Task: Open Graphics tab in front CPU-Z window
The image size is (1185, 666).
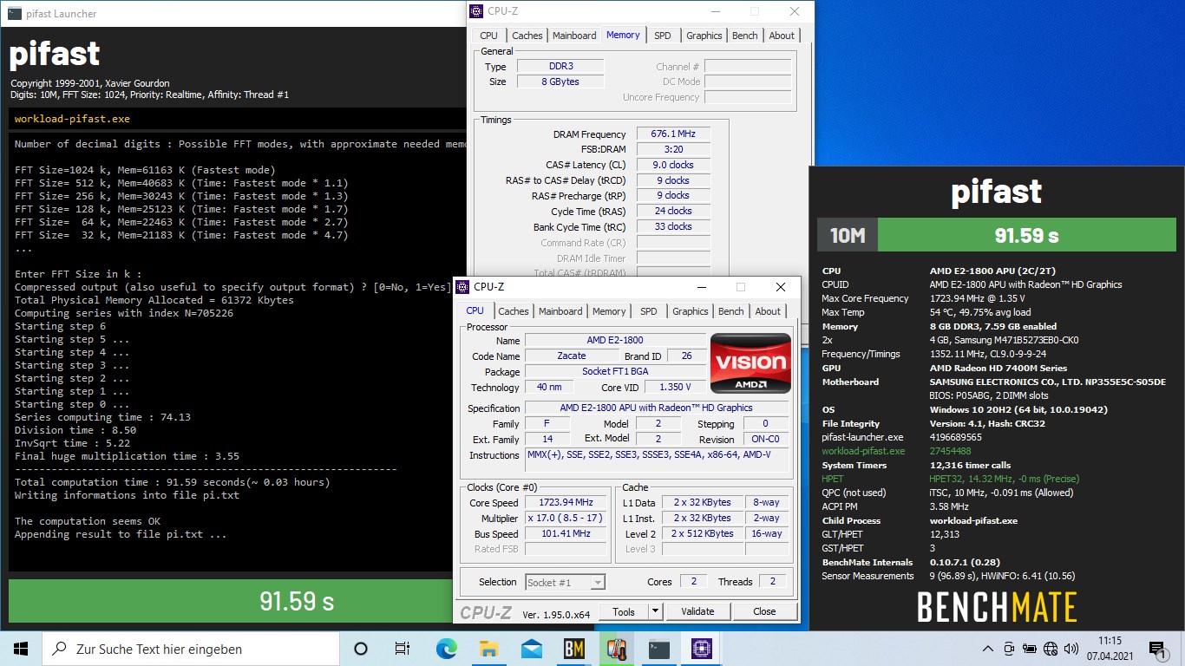Action: (690, 311)
